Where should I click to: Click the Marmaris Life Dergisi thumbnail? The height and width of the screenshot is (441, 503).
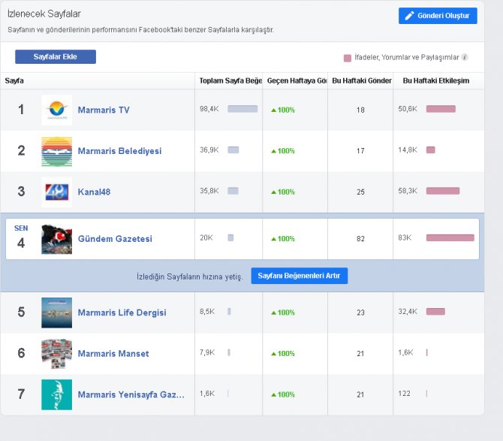point(56,313)
